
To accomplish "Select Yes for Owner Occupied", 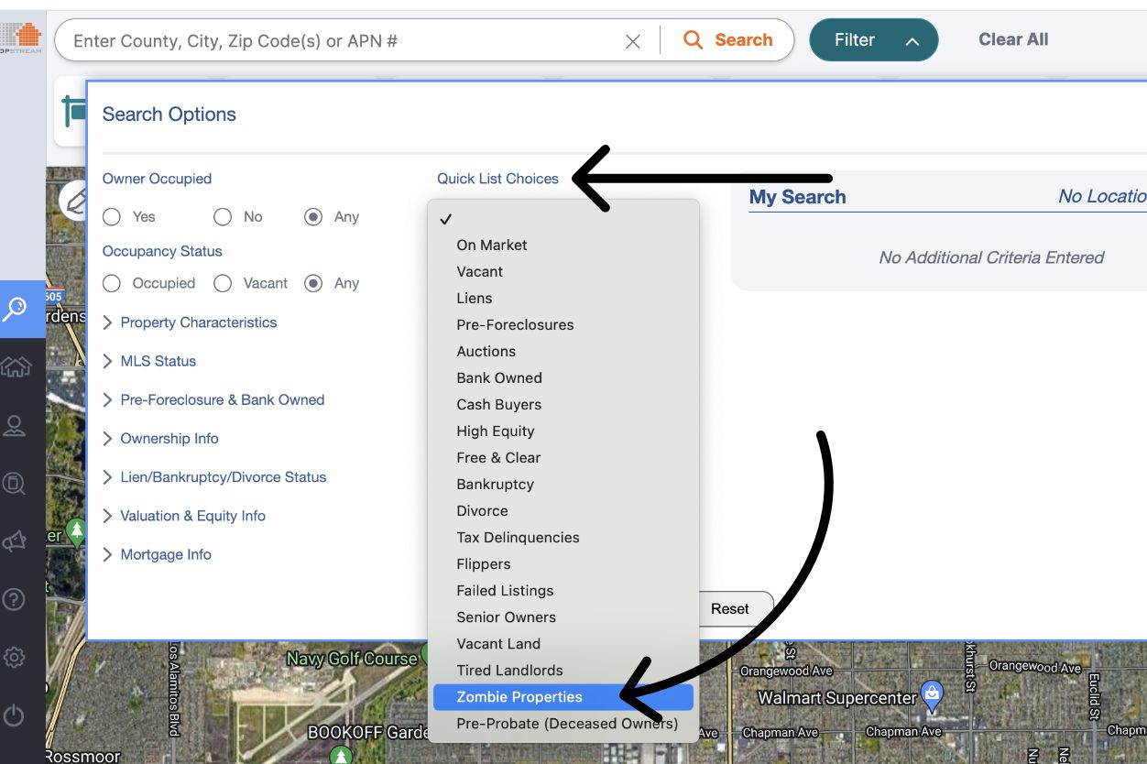I will click(112, 217).
